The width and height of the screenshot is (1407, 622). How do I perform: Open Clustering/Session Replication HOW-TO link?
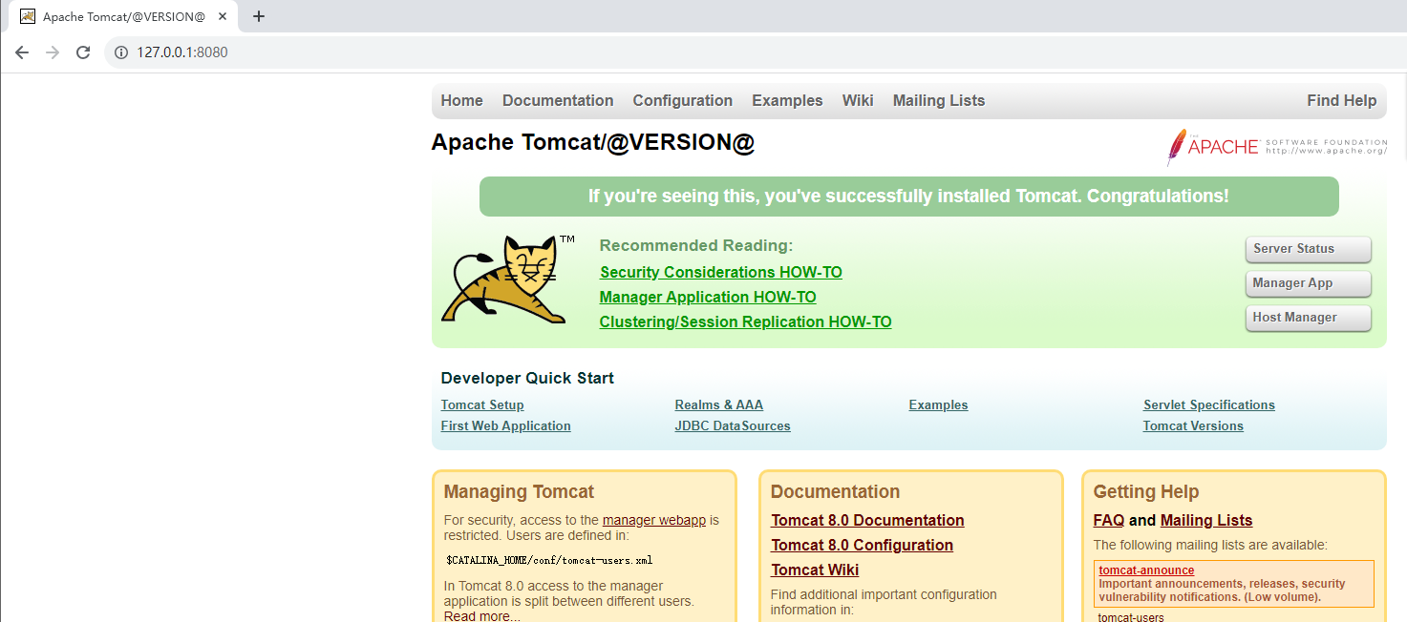[x=746, y=321]
